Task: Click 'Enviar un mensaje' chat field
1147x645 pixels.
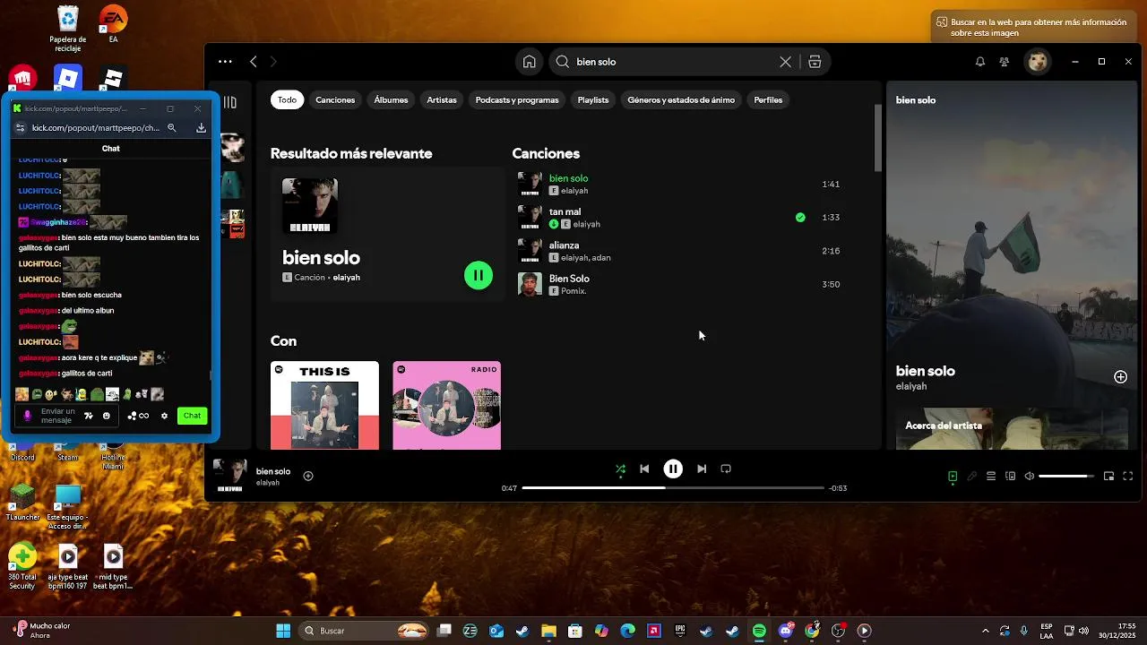Action: click(58, 416)
